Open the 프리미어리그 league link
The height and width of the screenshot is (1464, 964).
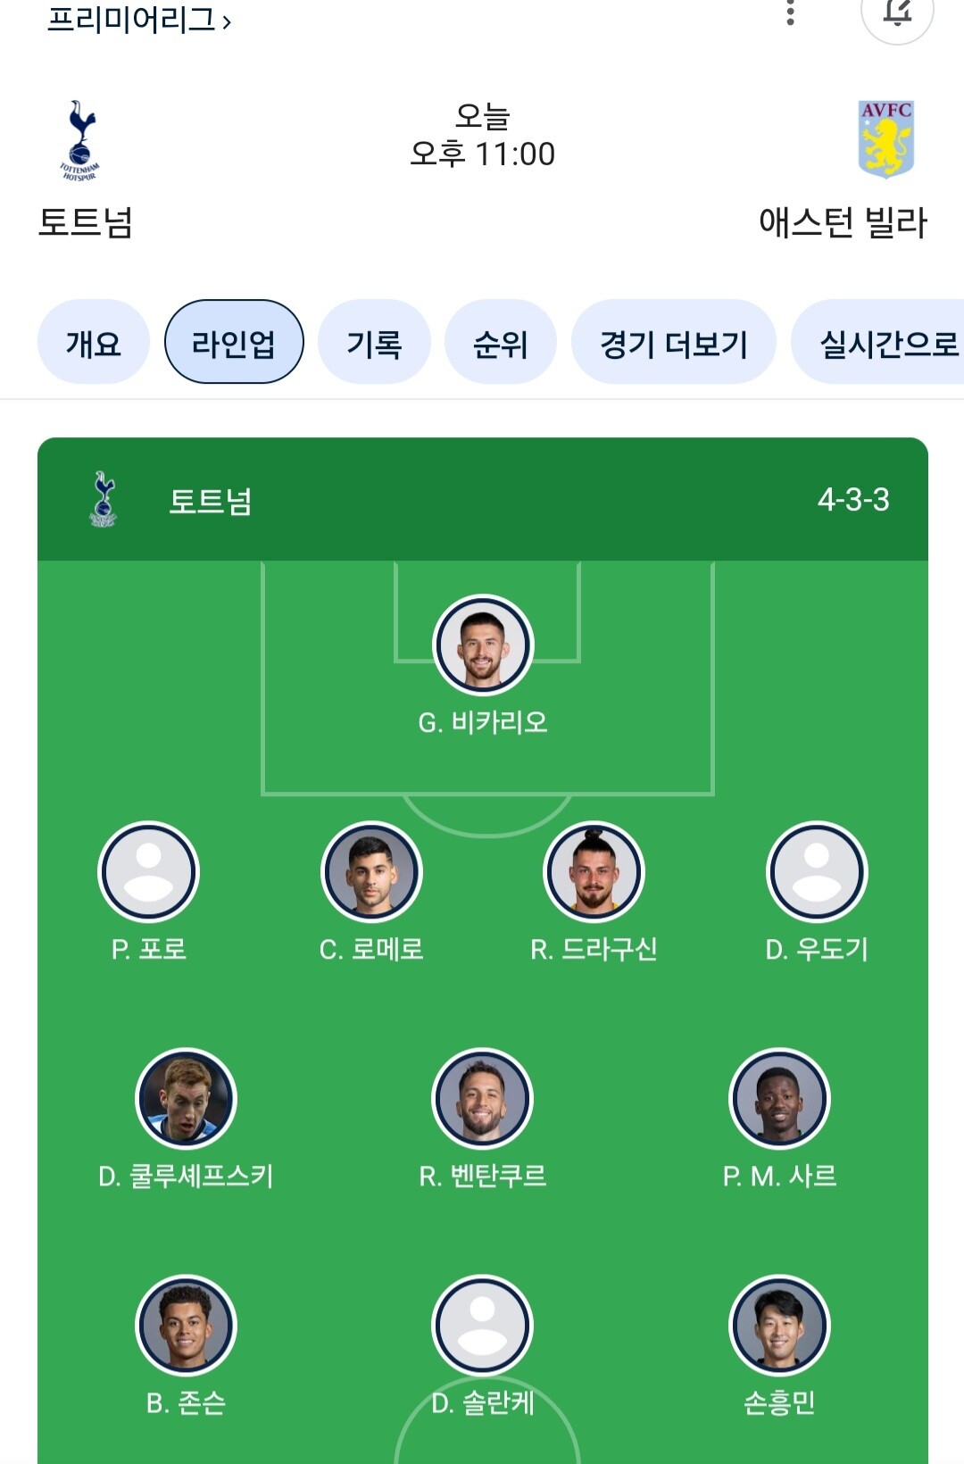tap(138, 20)
